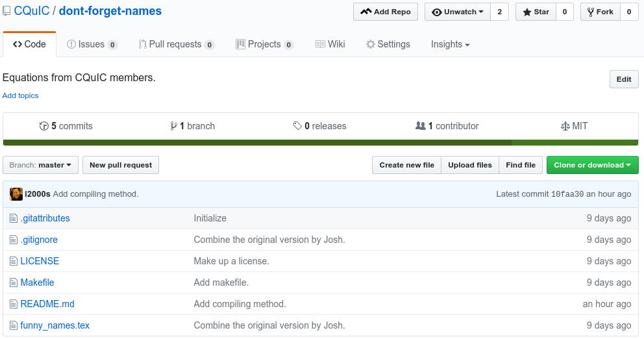Click the people icon beside 1 contributor
Viewport: 644px width, 339px height.
(421, 126)
